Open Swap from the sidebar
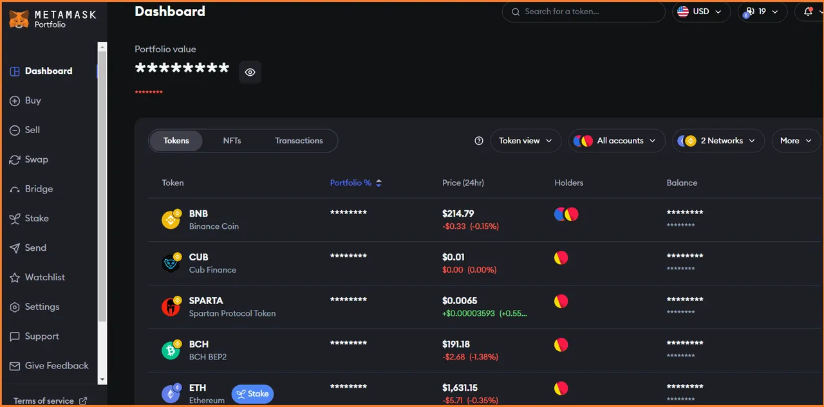 29,159
